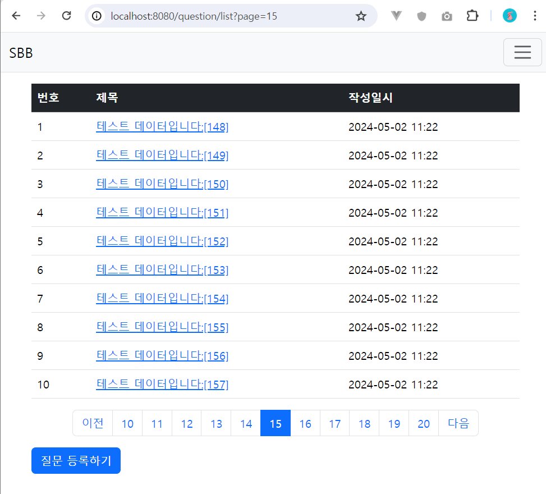Click the row number 10 cell

[43, 385]
